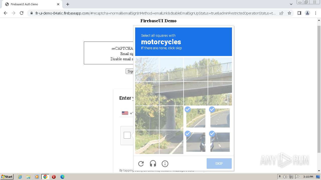Click the 3:10 PM taskbar clock

[308, 177]
